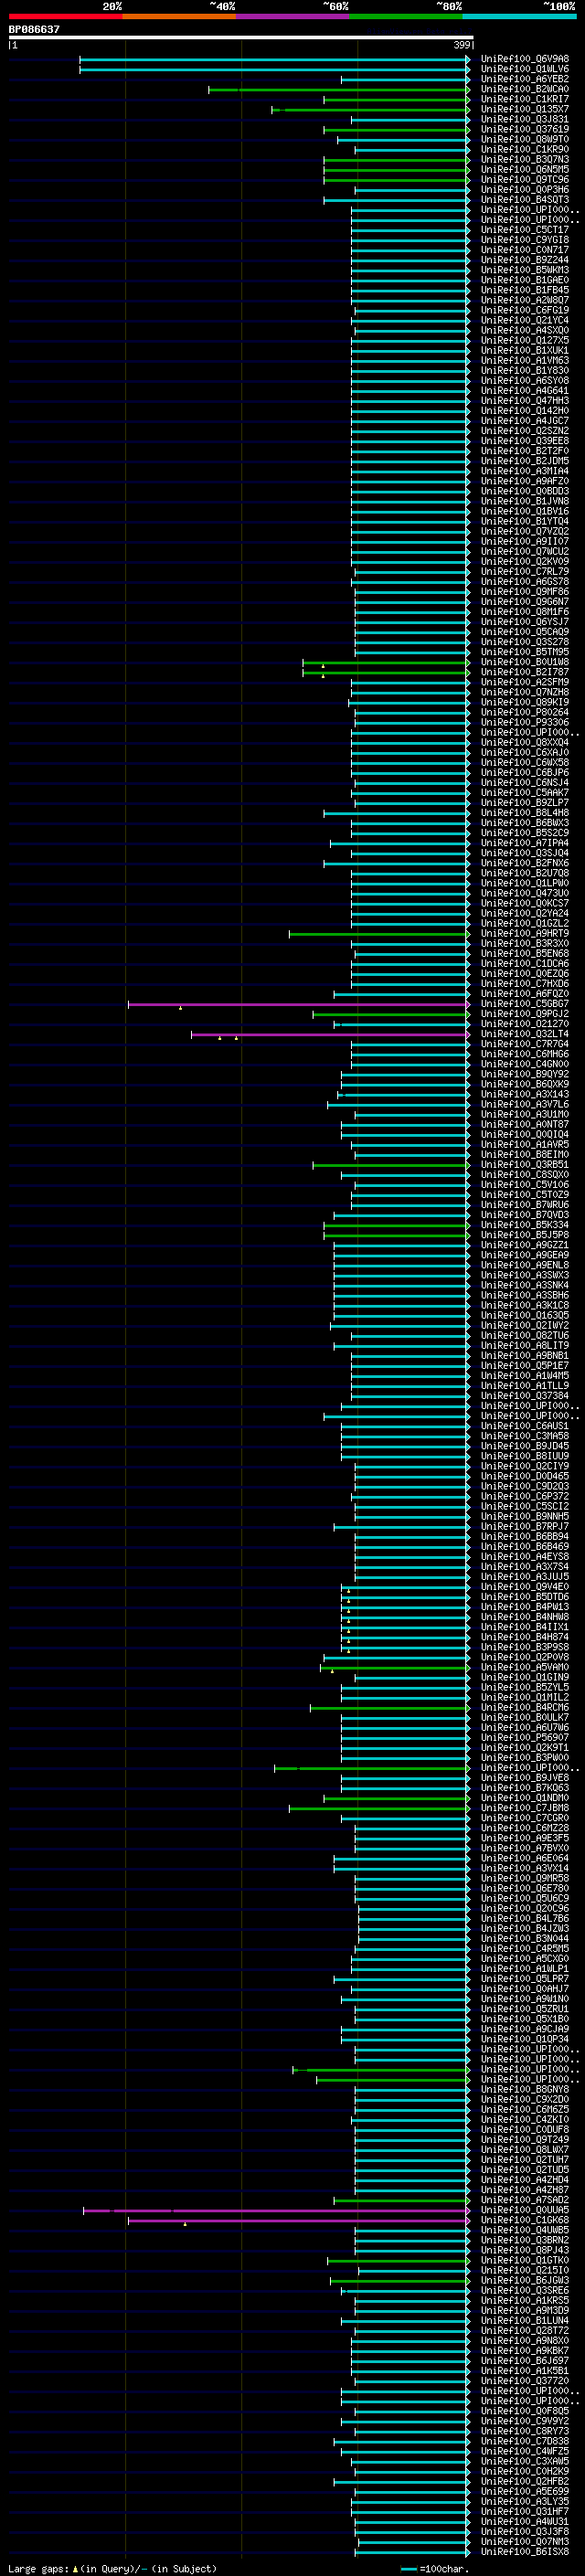This screenshot has width=585, height=2576.
Task: Choose UniRef100_Q8W9T0 label
Action: coord(525,139)
